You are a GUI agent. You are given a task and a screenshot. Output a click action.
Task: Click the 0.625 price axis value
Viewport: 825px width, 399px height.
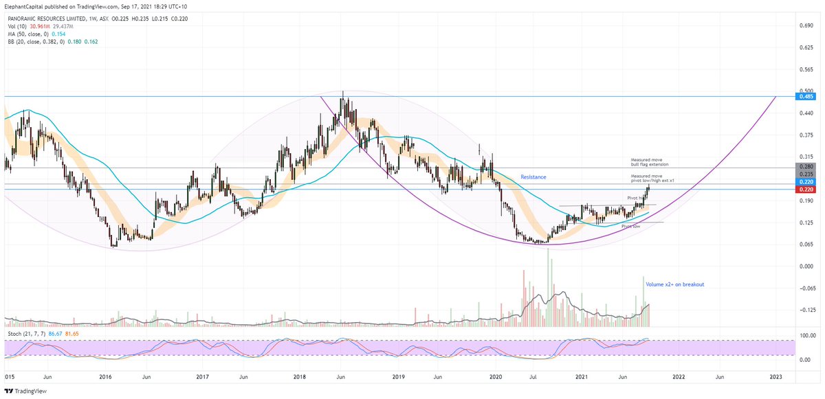tap(806, 48)
